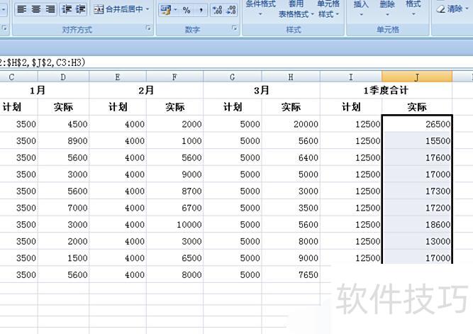Click the increase decimal icon
This screenshot has height=334, width=473.
pos(217,10)
